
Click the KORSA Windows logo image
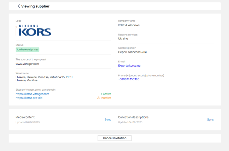tap(34, 30)
